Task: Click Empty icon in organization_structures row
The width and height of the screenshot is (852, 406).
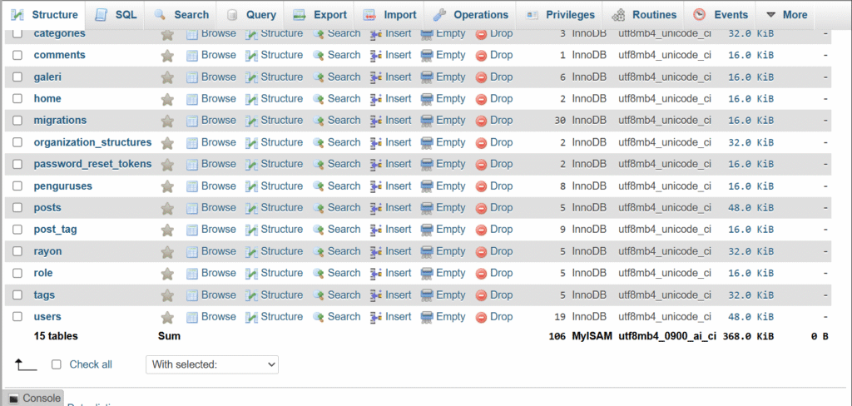Action: coord(427,142)
